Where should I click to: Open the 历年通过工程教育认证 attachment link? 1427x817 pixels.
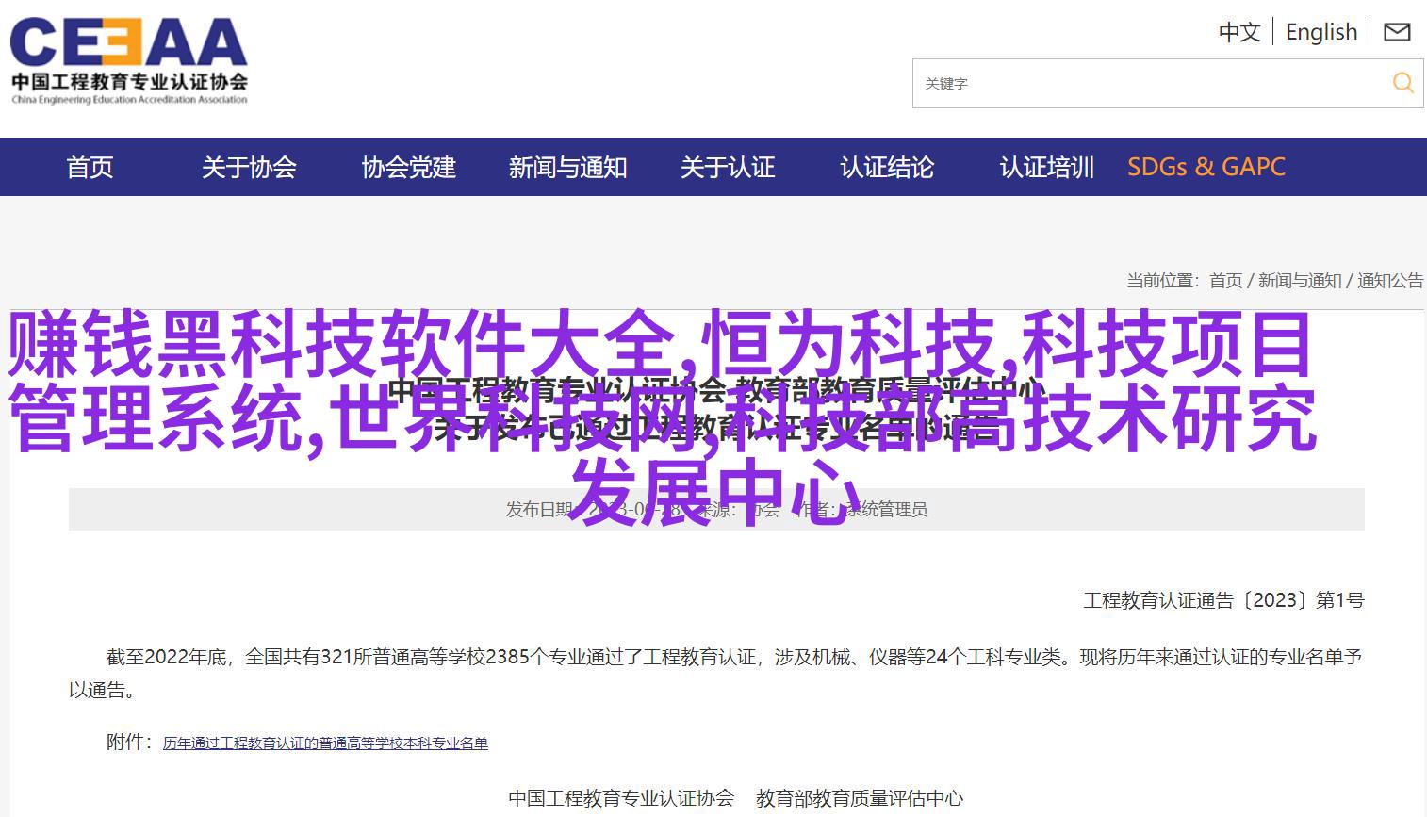(325, 743)
